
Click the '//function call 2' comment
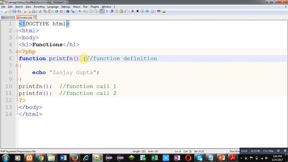click(88, 93)
